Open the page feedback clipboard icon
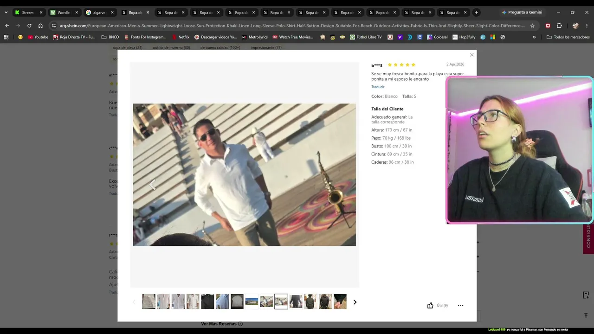 (x=586, y=295)
